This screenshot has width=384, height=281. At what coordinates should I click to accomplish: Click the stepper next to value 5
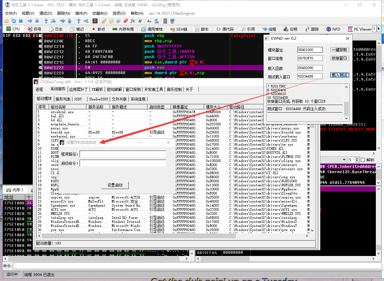pos(357,160)
